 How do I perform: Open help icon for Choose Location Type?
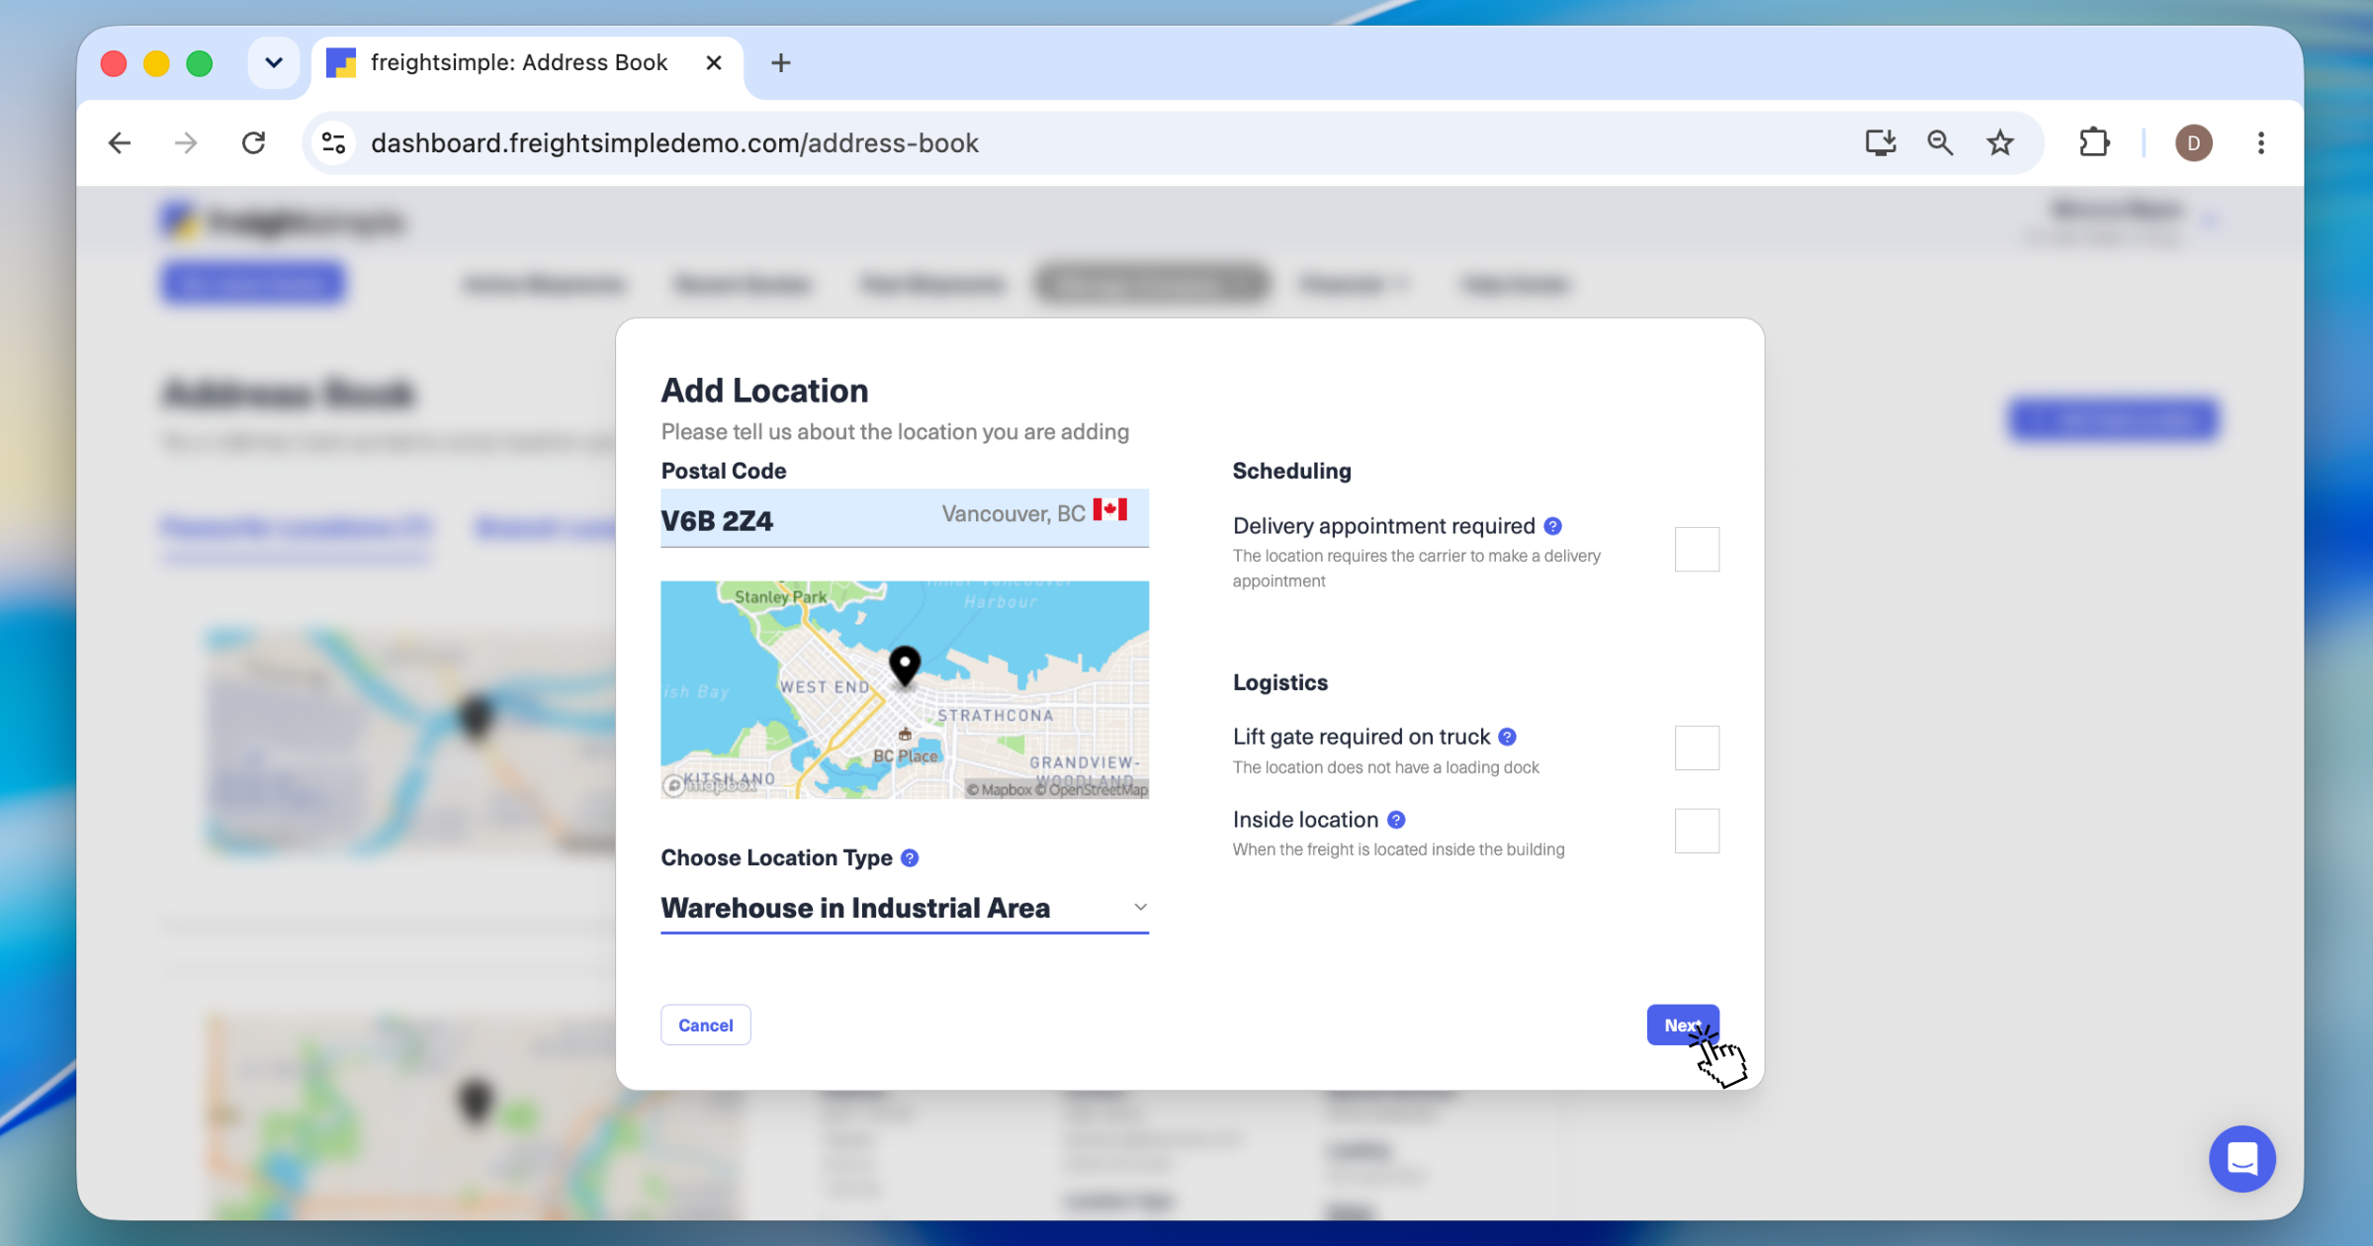click(x=910, y=858)
